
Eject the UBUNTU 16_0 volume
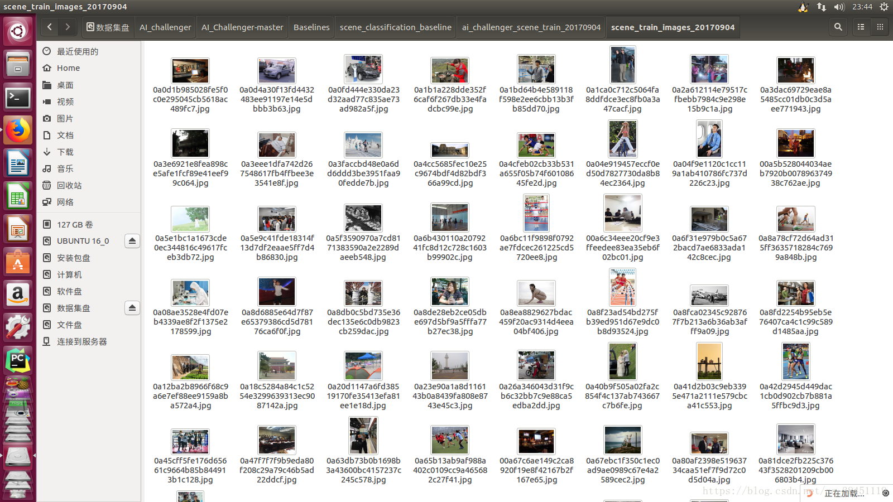pos(132,241)
